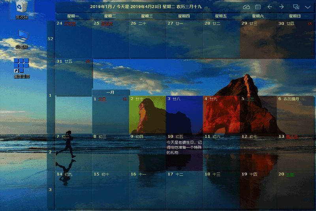Select the green 2 廿七 date cell
The image size is (316, 211).
click(x=147, y=115)
